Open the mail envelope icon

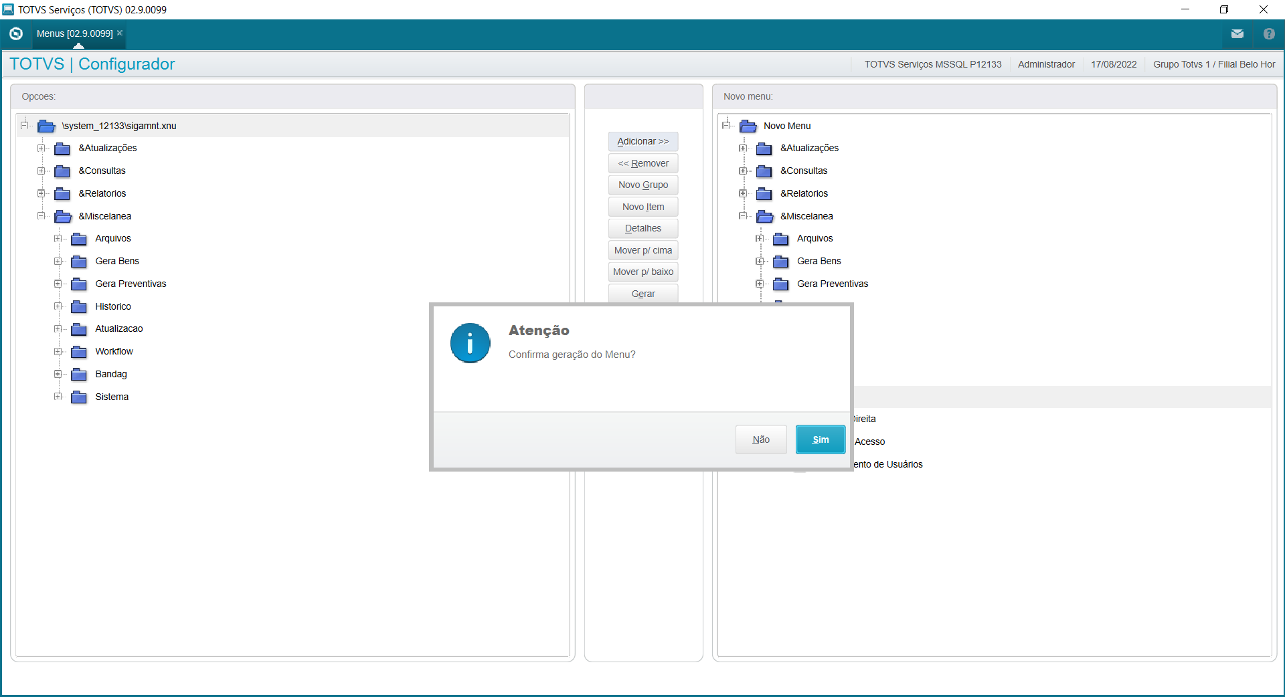[x=1237, y=33]
